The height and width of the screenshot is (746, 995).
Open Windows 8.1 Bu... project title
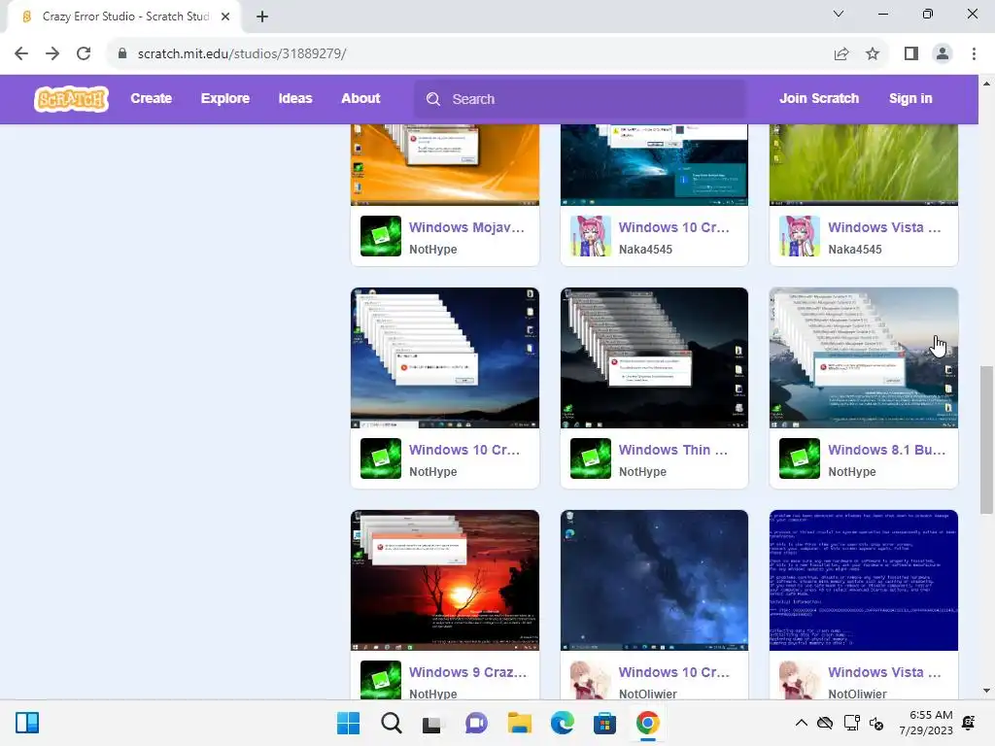[x=886, y=450]
